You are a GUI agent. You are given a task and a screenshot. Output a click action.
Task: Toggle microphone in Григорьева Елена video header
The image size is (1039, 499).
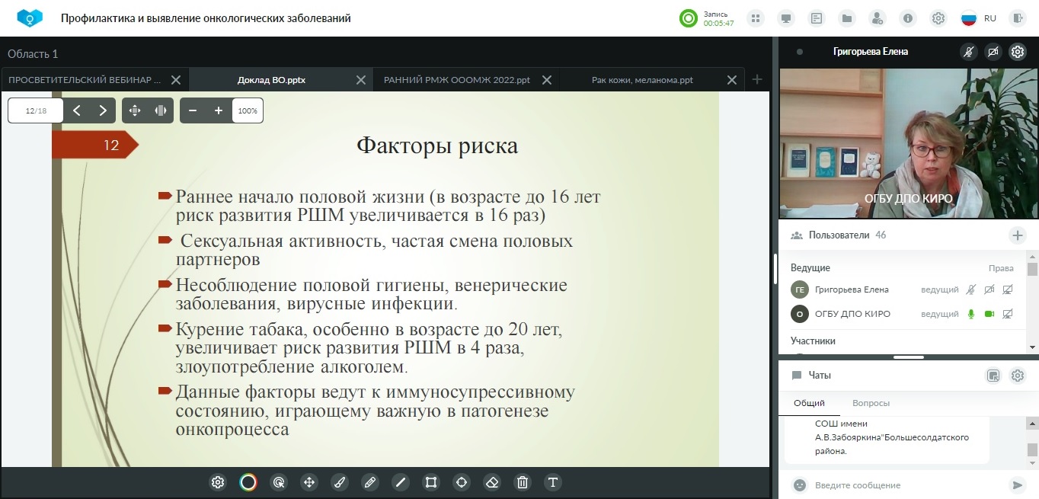(969, 52)
